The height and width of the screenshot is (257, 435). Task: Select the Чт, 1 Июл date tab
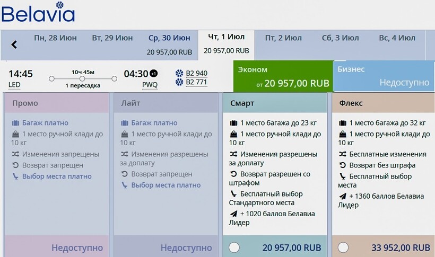(x=226, y=44)
